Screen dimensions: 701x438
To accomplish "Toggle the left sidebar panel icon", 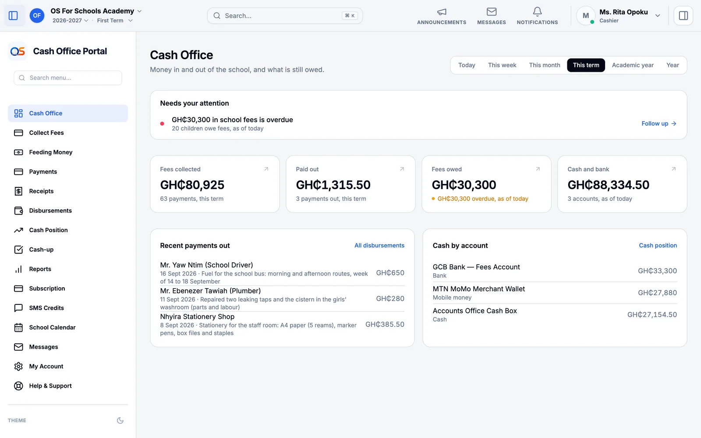I will coord(13,16).
